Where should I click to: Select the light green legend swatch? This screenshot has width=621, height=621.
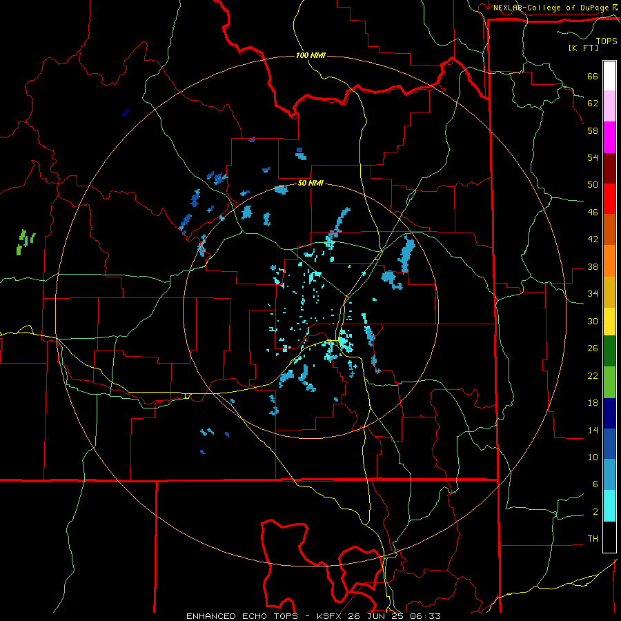[609, 382]
